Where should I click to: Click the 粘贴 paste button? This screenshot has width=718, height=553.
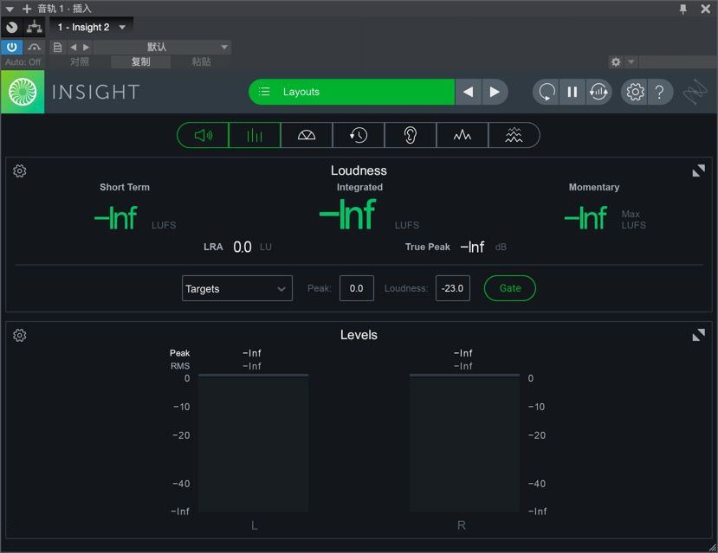coord(202,61)
